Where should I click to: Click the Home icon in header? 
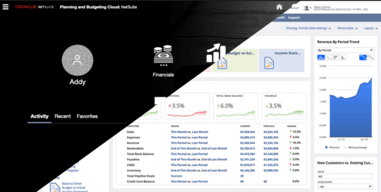[279, 7]
